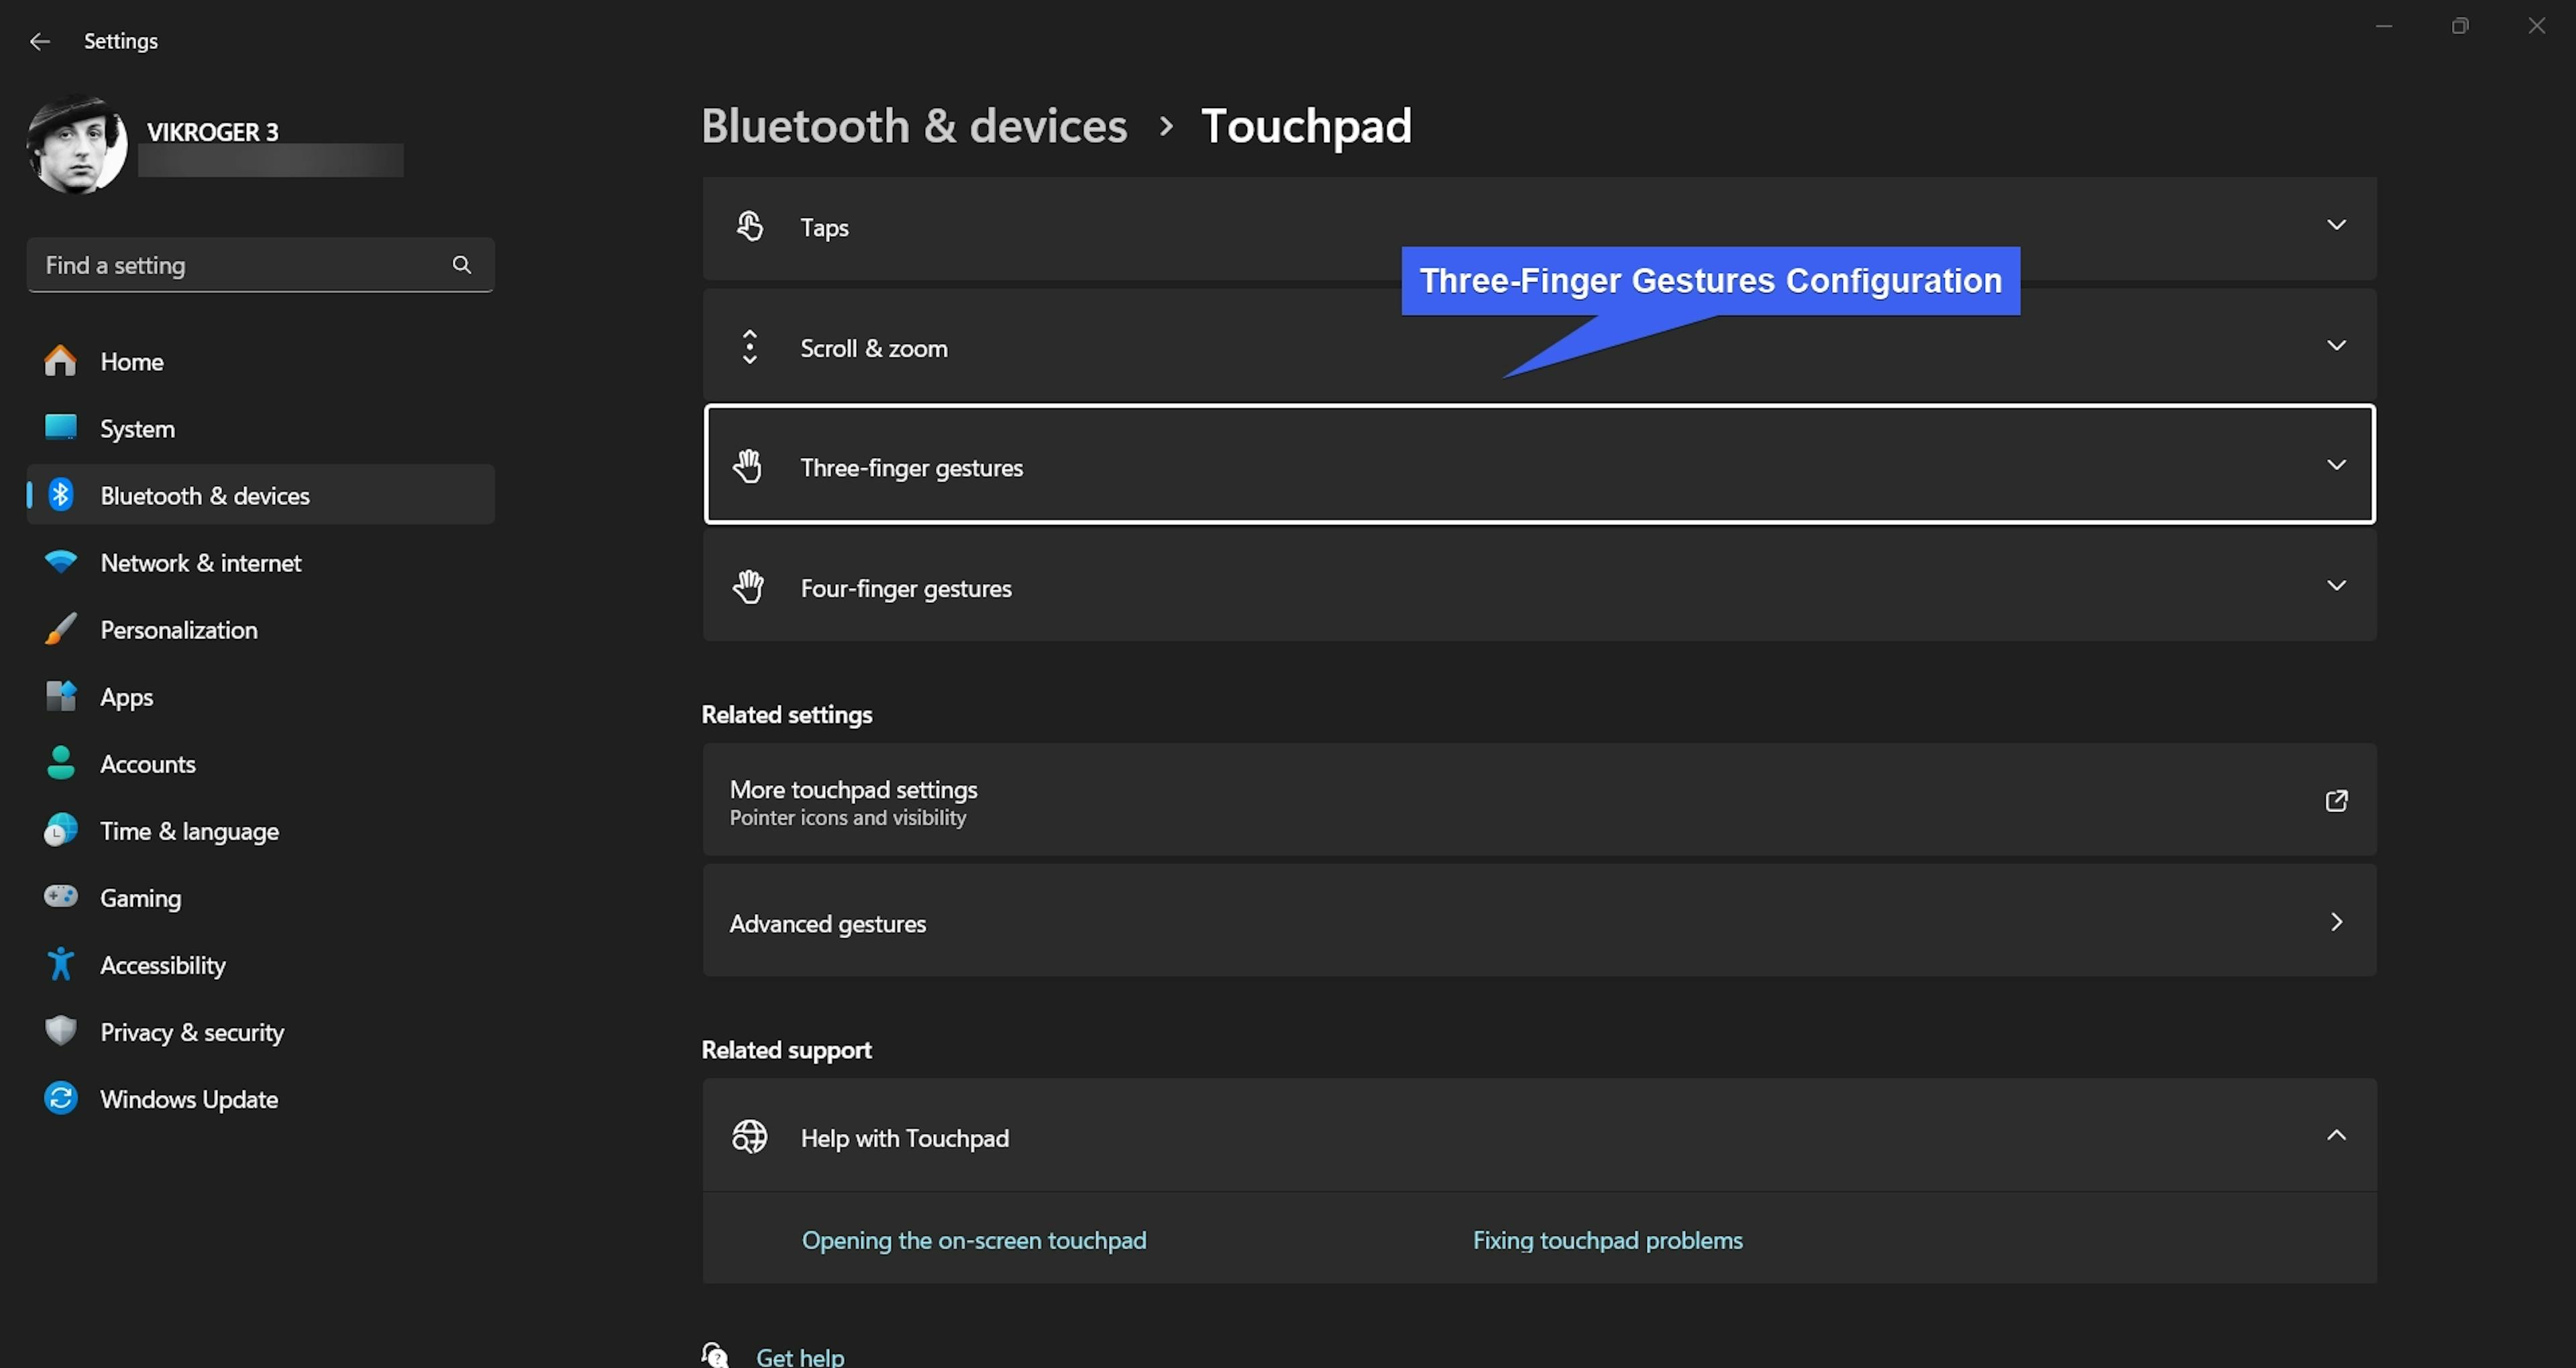The width and height of the screenshot is (2576, 1368).
Task: Open Fixing touchpad problems link
Action: [x=1607, y=1240]
